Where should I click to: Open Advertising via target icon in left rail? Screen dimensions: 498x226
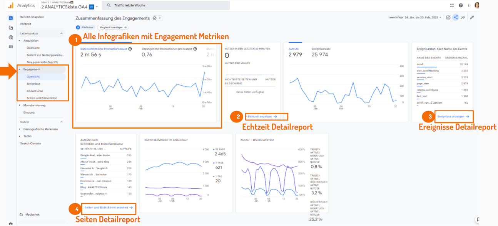pos(10,36)
